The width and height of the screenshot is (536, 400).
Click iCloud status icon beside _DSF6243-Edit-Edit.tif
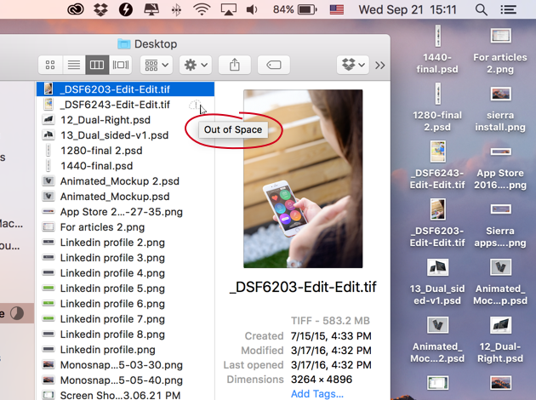pyautogui.click(x=195, y=105)
